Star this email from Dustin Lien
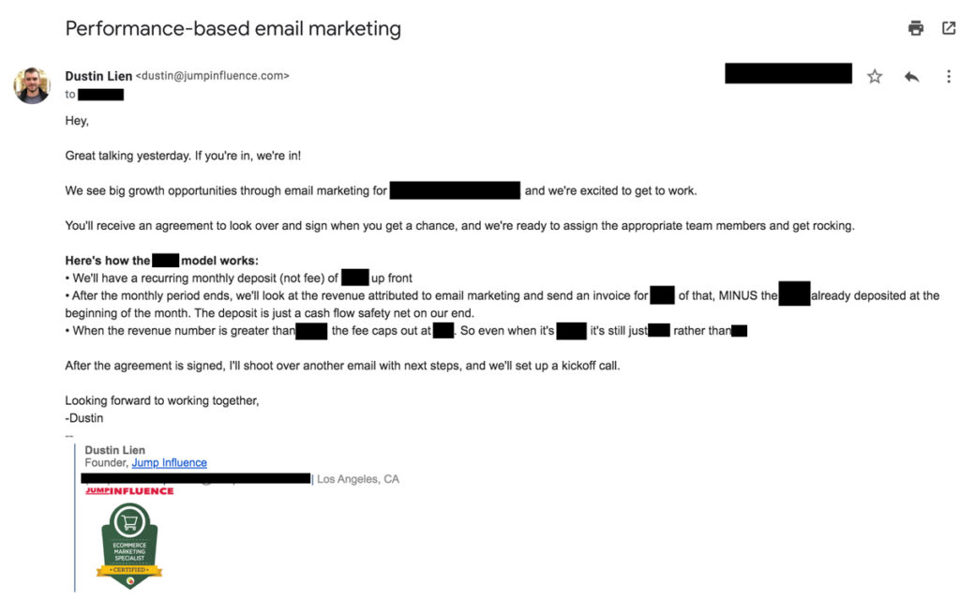The image size is (960, 601). [875, 77]
